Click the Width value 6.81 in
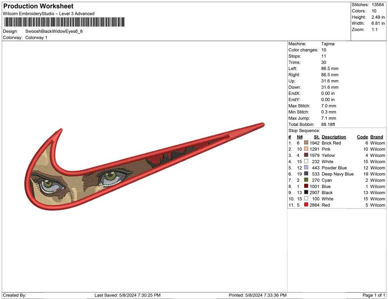The width and height of the screenshot is (388, 299). point(378,23)
